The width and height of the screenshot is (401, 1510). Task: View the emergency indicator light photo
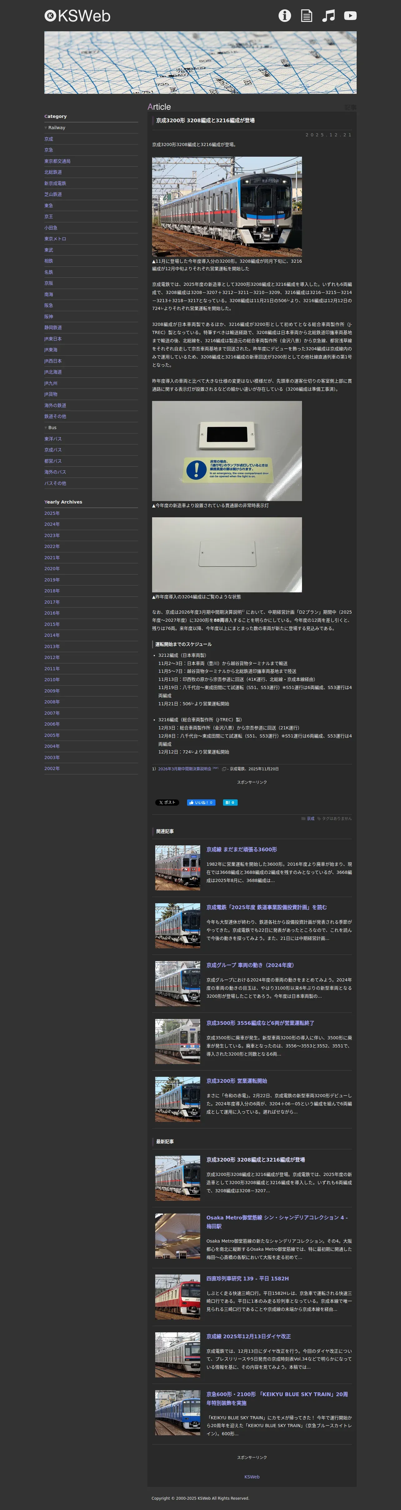(x=227, y=451)
